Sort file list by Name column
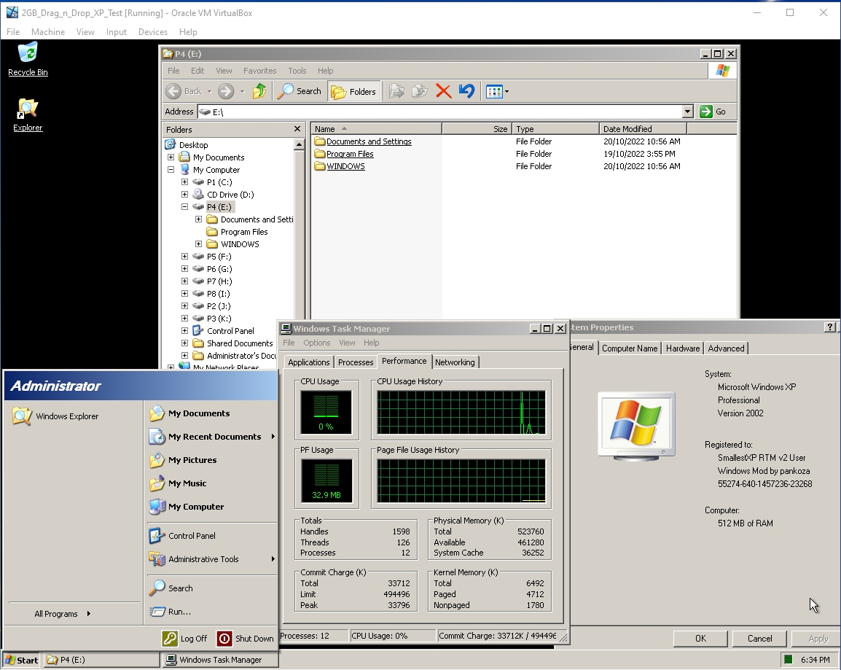Viewport: 841px width, 670px height. pos(376,129)
